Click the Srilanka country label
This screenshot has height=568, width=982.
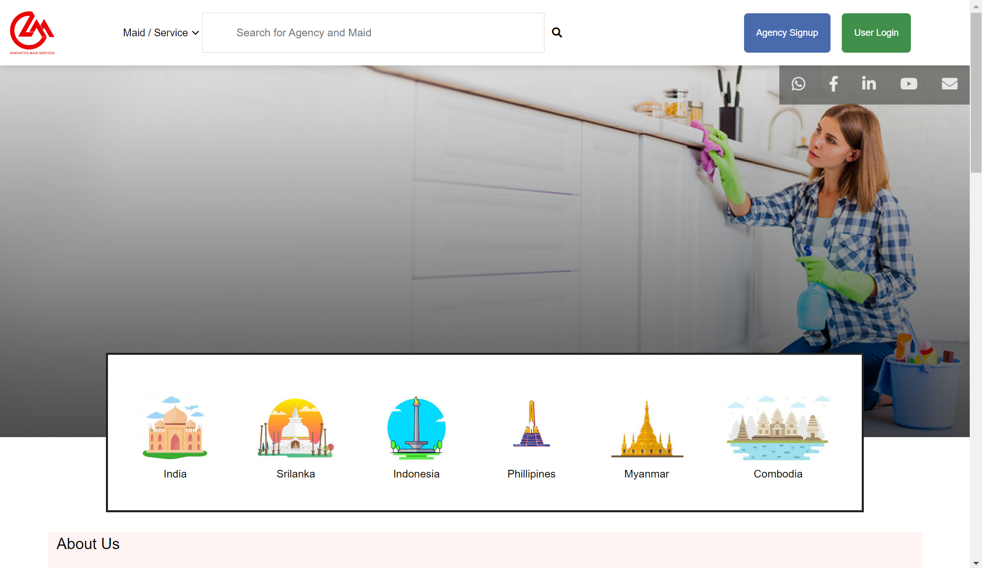[x=296, y=474]
